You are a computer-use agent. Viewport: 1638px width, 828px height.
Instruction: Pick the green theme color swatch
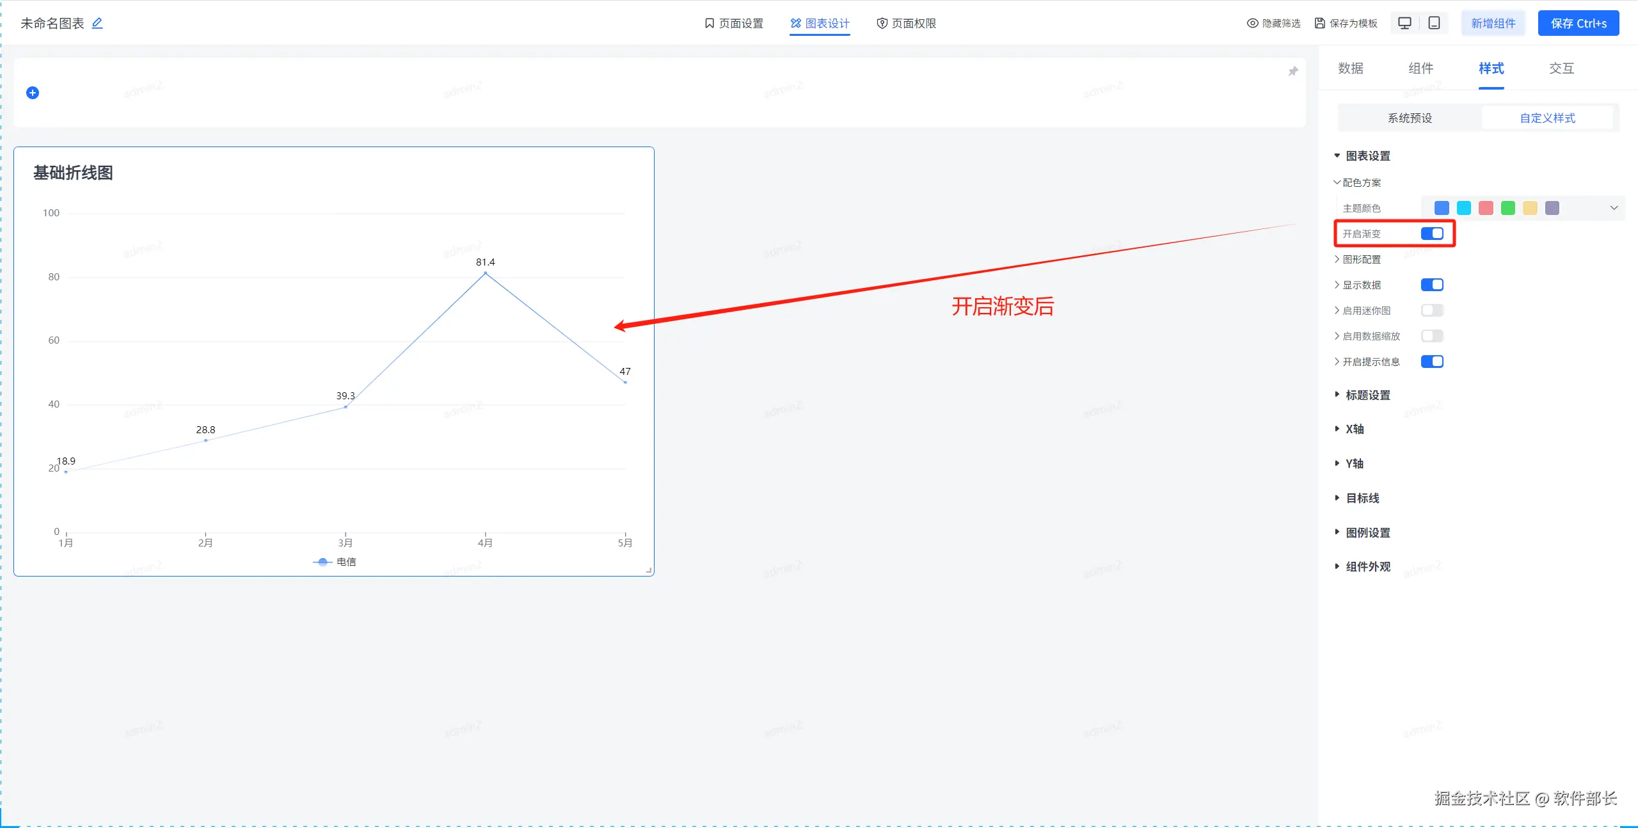1508,208
